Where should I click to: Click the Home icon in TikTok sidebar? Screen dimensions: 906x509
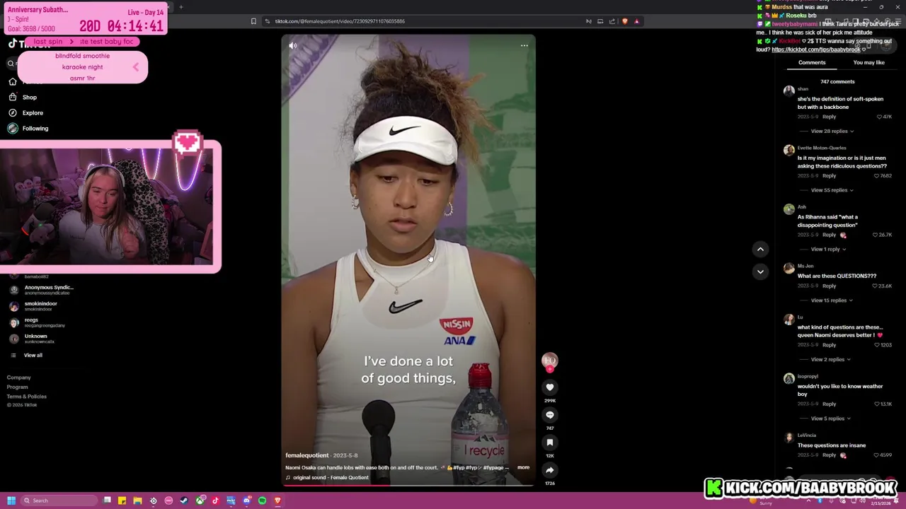point(12,82)
